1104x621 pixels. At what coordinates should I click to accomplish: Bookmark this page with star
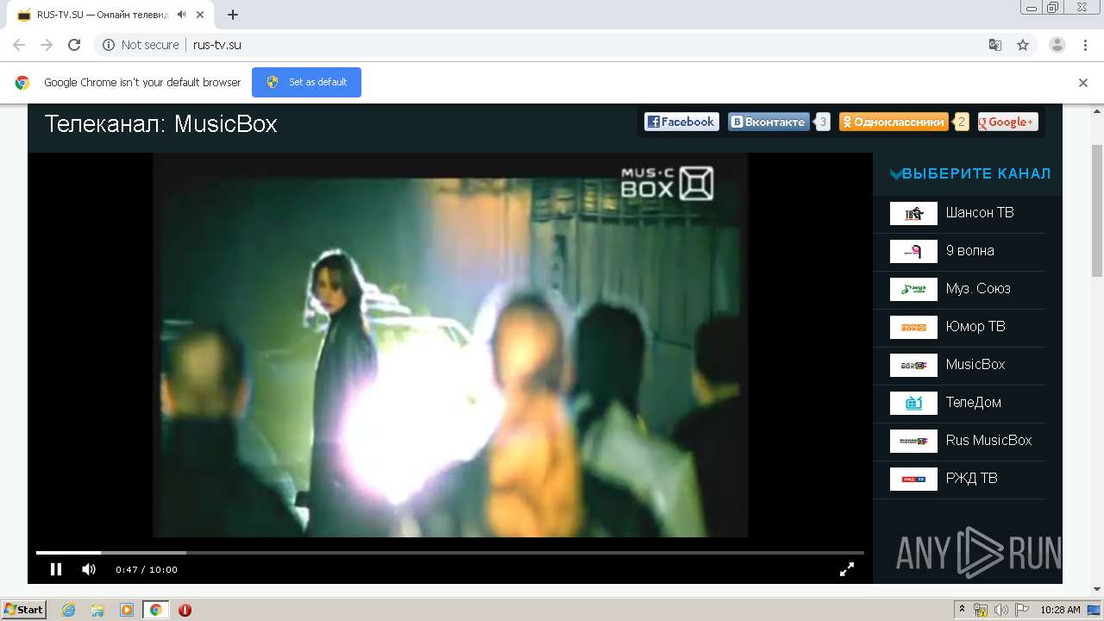(x=1023, y=45)
